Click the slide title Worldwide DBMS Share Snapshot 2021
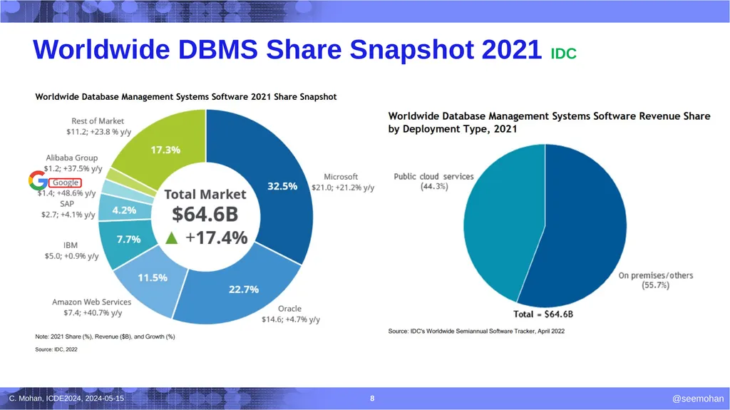 pyautogui.click(x=287, y=49)
